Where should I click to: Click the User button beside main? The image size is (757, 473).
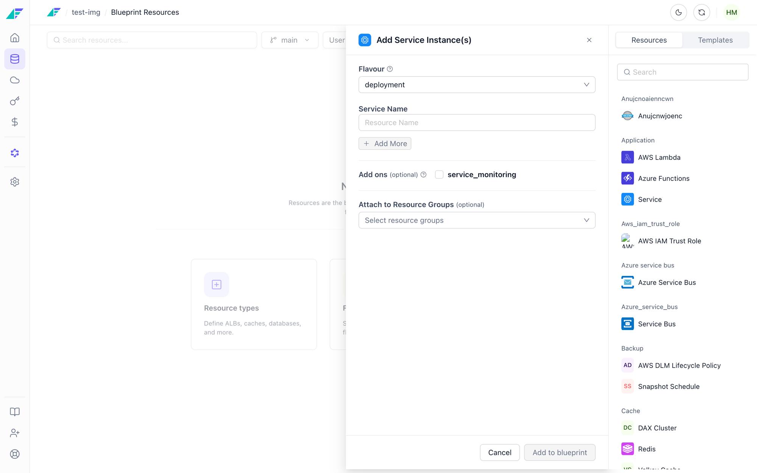[335, 40]
